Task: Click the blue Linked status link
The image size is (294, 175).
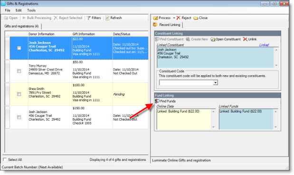Action: [264, 45]
